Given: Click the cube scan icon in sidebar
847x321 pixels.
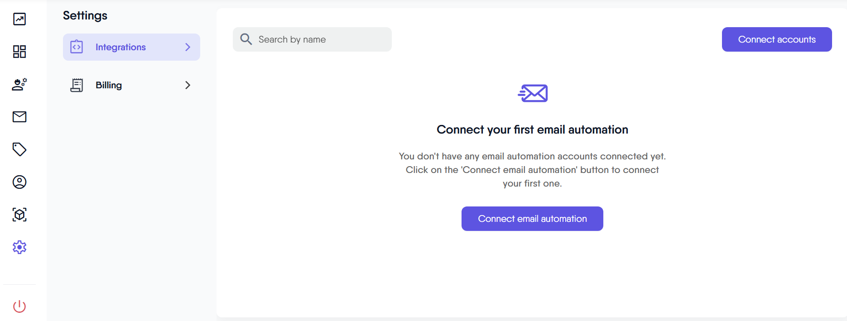Looking at the screenshot, I should pyautogui.click(x=19, y=215).
